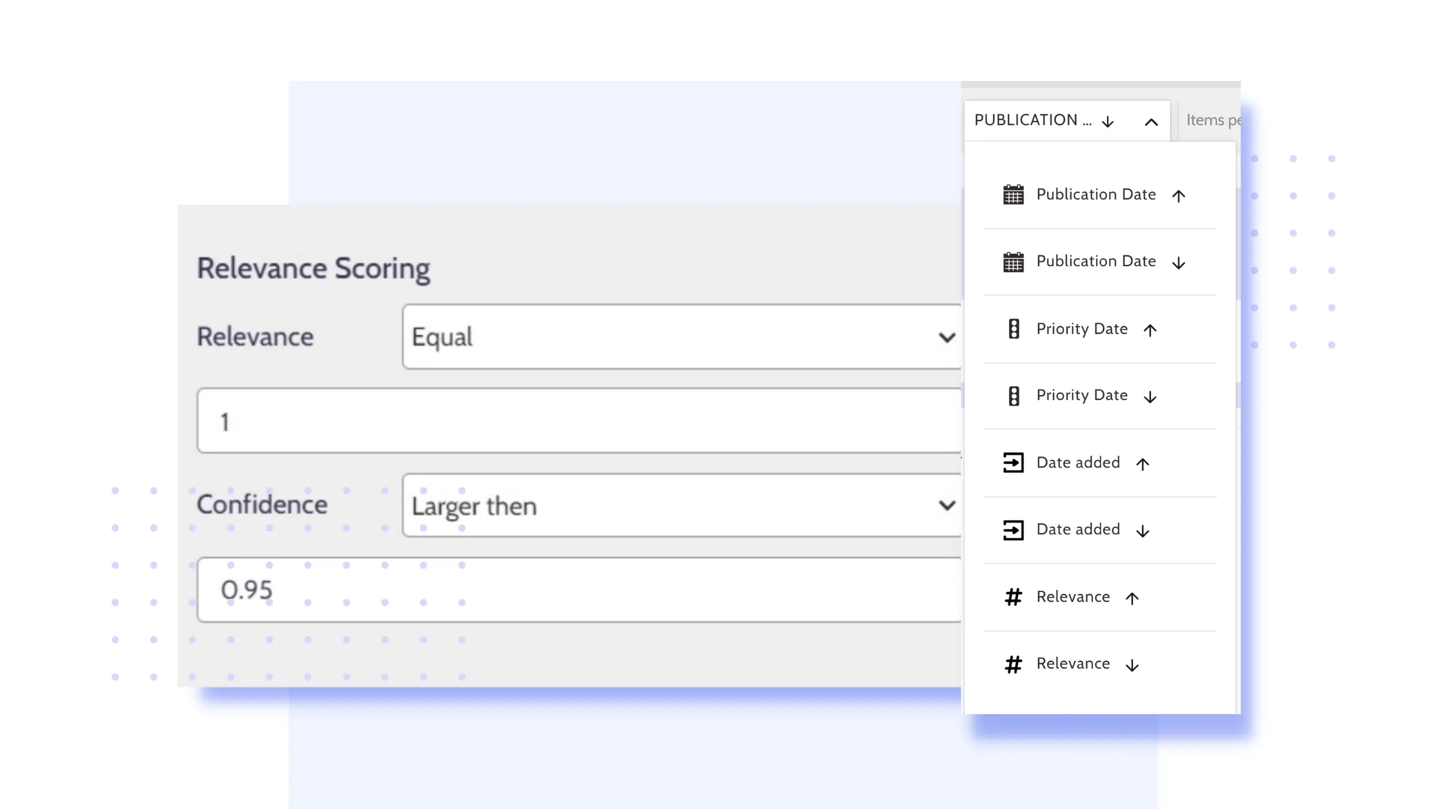Click traffic-light icon beside descending Priority Date
Image resolution: width=1439 pixels, height=809 pixels.
coord(1013,396)
